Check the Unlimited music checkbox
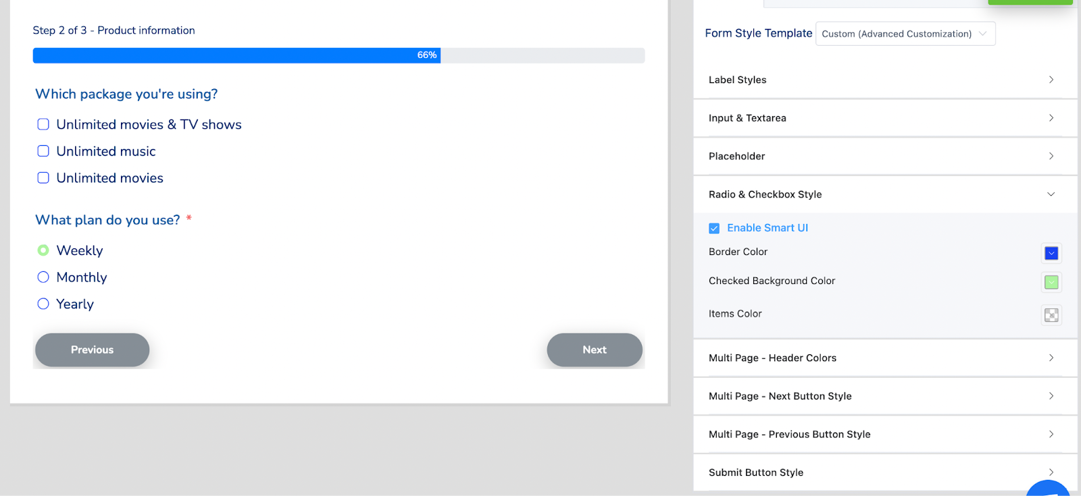Screen dimensions: 1081x496 tap(43, 151)
